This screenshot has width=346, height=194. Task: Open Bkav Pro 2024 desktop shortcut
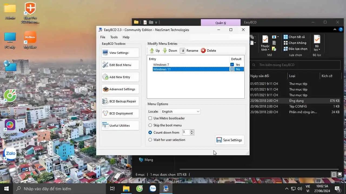(30, 13)
